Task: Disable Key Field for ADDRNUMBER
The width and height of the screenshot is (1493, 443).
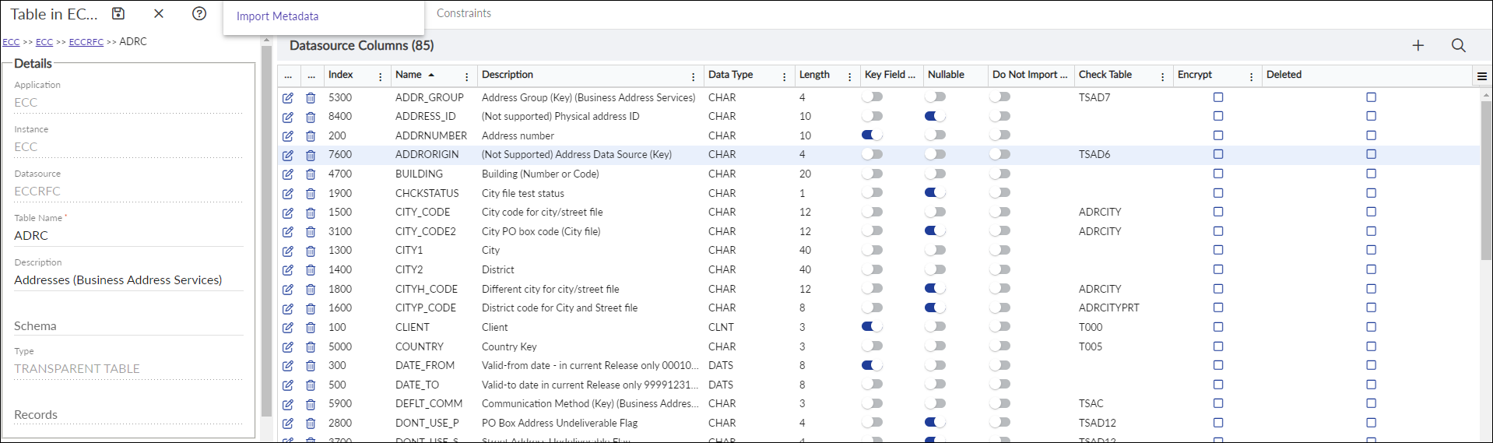Action: pos(872,135)
